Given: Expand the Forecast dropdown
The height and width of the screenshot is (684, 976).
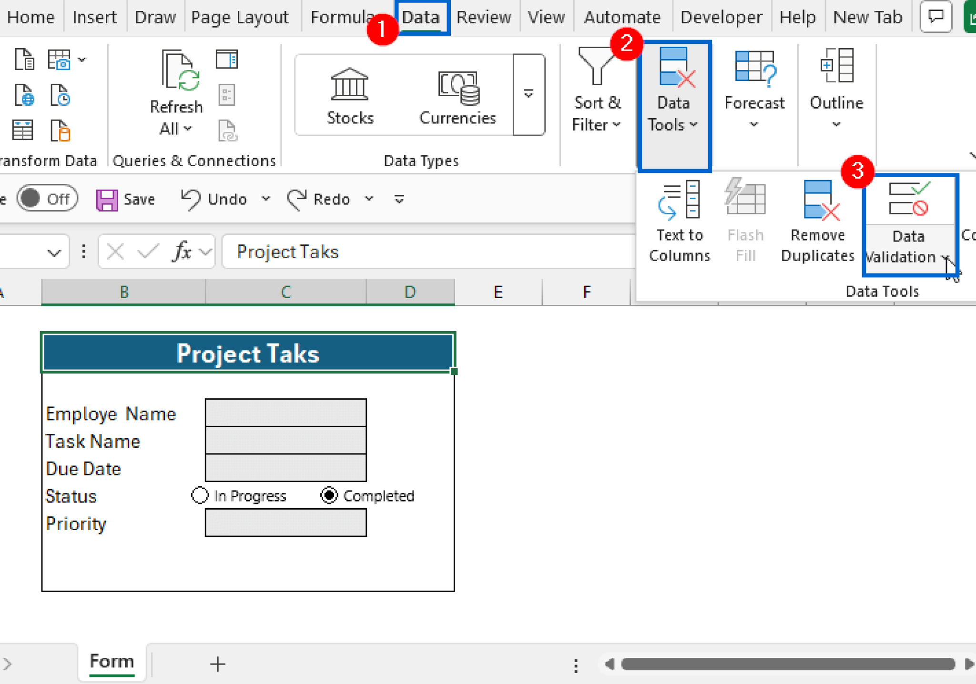Looking at the screenshot, I should coord(754,124).
